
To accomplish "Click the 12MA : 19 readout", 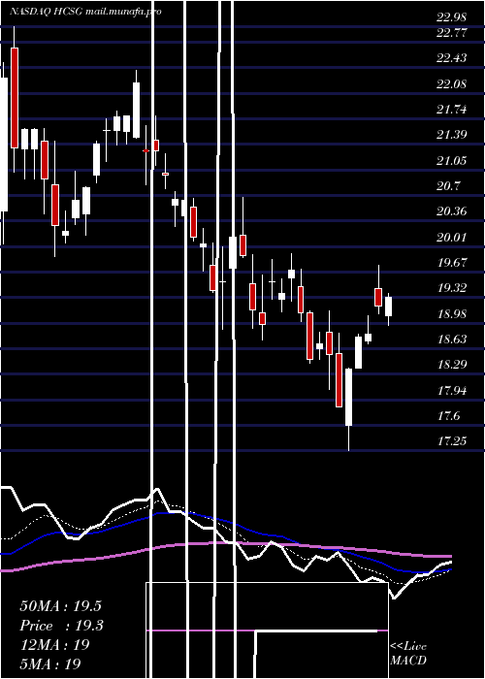I will coord(54,645).
